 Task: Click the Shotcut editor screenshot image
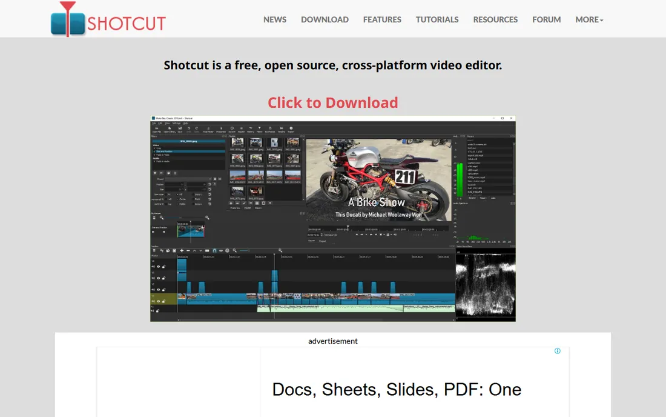point(332,218)
